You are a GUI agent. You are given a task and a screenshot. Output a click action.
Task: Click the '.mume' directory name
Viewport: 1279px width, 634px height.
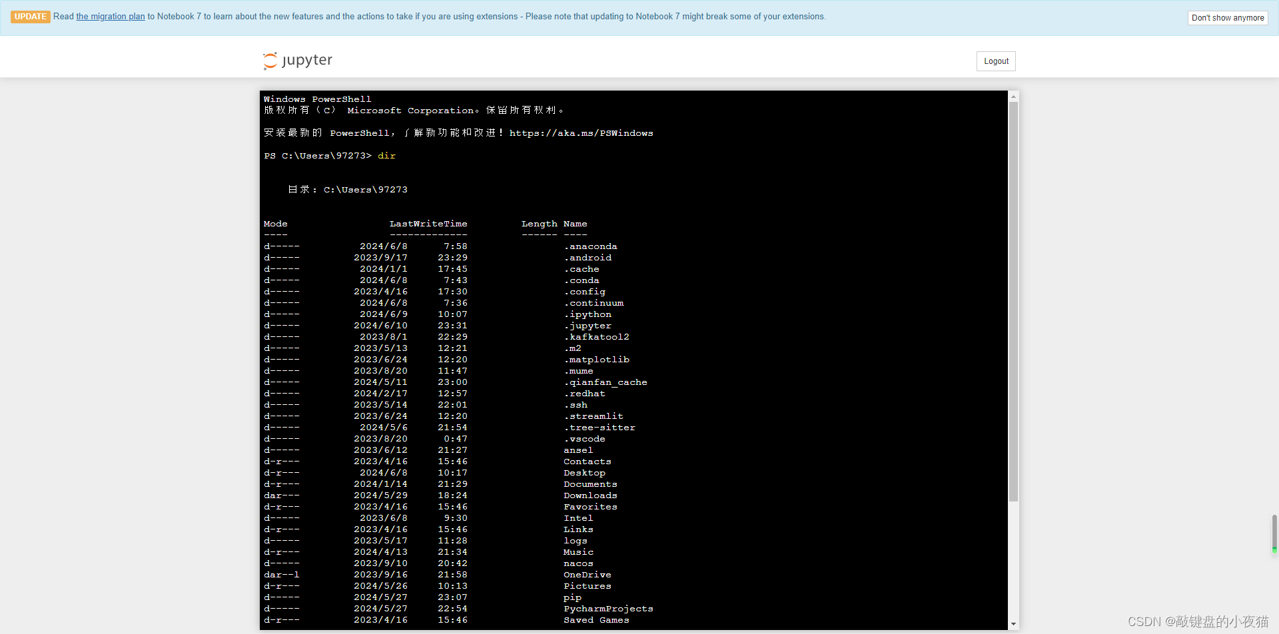click(578, 371)
